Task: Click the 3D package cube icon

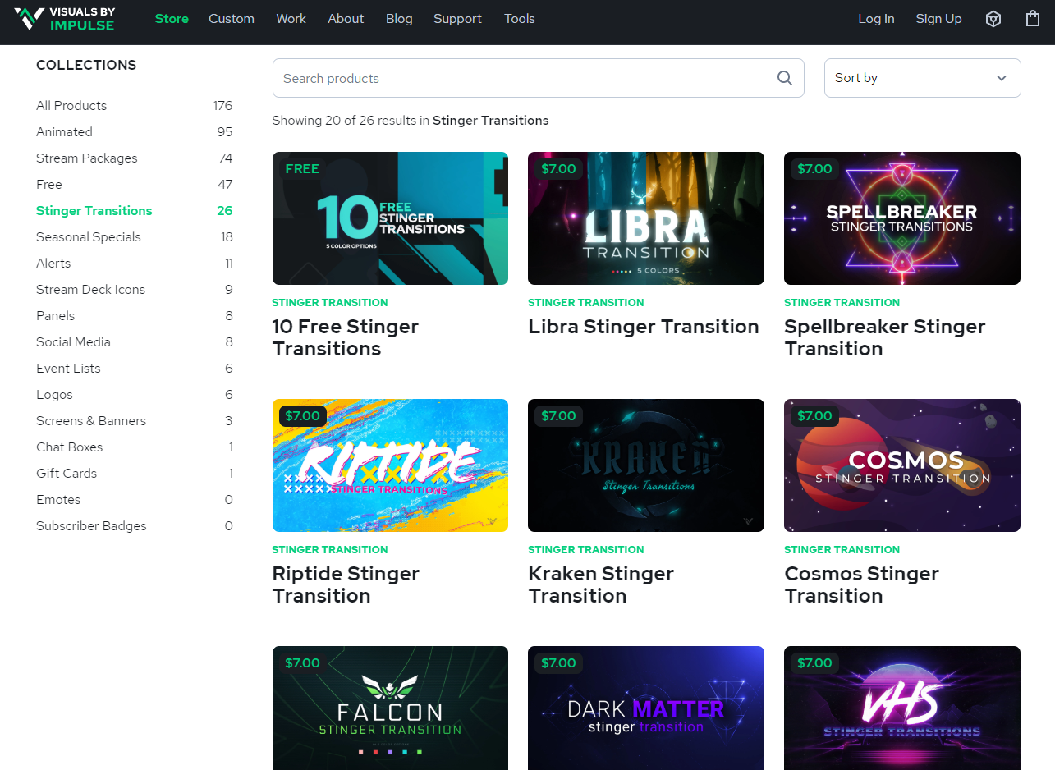Action: 993,17
